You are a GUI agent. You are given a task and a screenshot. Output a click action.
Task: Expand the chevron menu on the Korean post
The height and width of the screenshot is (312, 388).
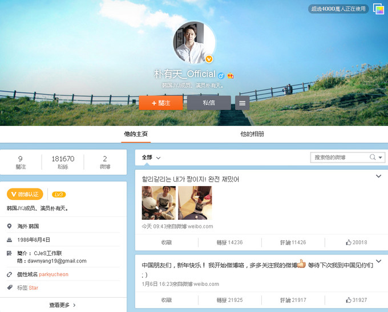point(379,176)
